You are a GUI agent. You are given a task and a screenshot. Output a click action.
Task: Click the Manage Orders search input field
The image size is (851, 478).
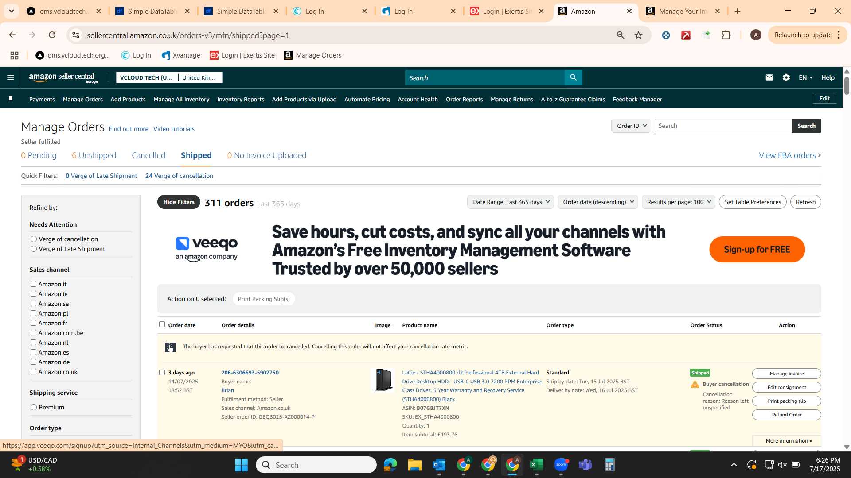tap(723, 126)
